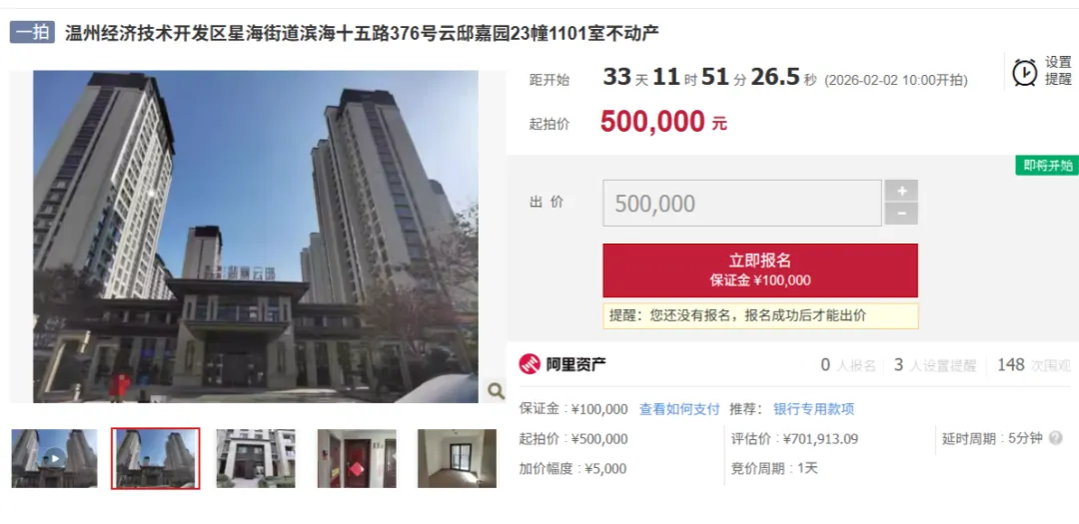
Task: Click the magnifier icon on main photo
Action: click(x=496, y=391)
